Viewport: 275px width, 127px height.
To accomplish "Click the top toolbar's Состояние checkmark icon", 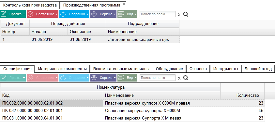I will tap(31, 14).
